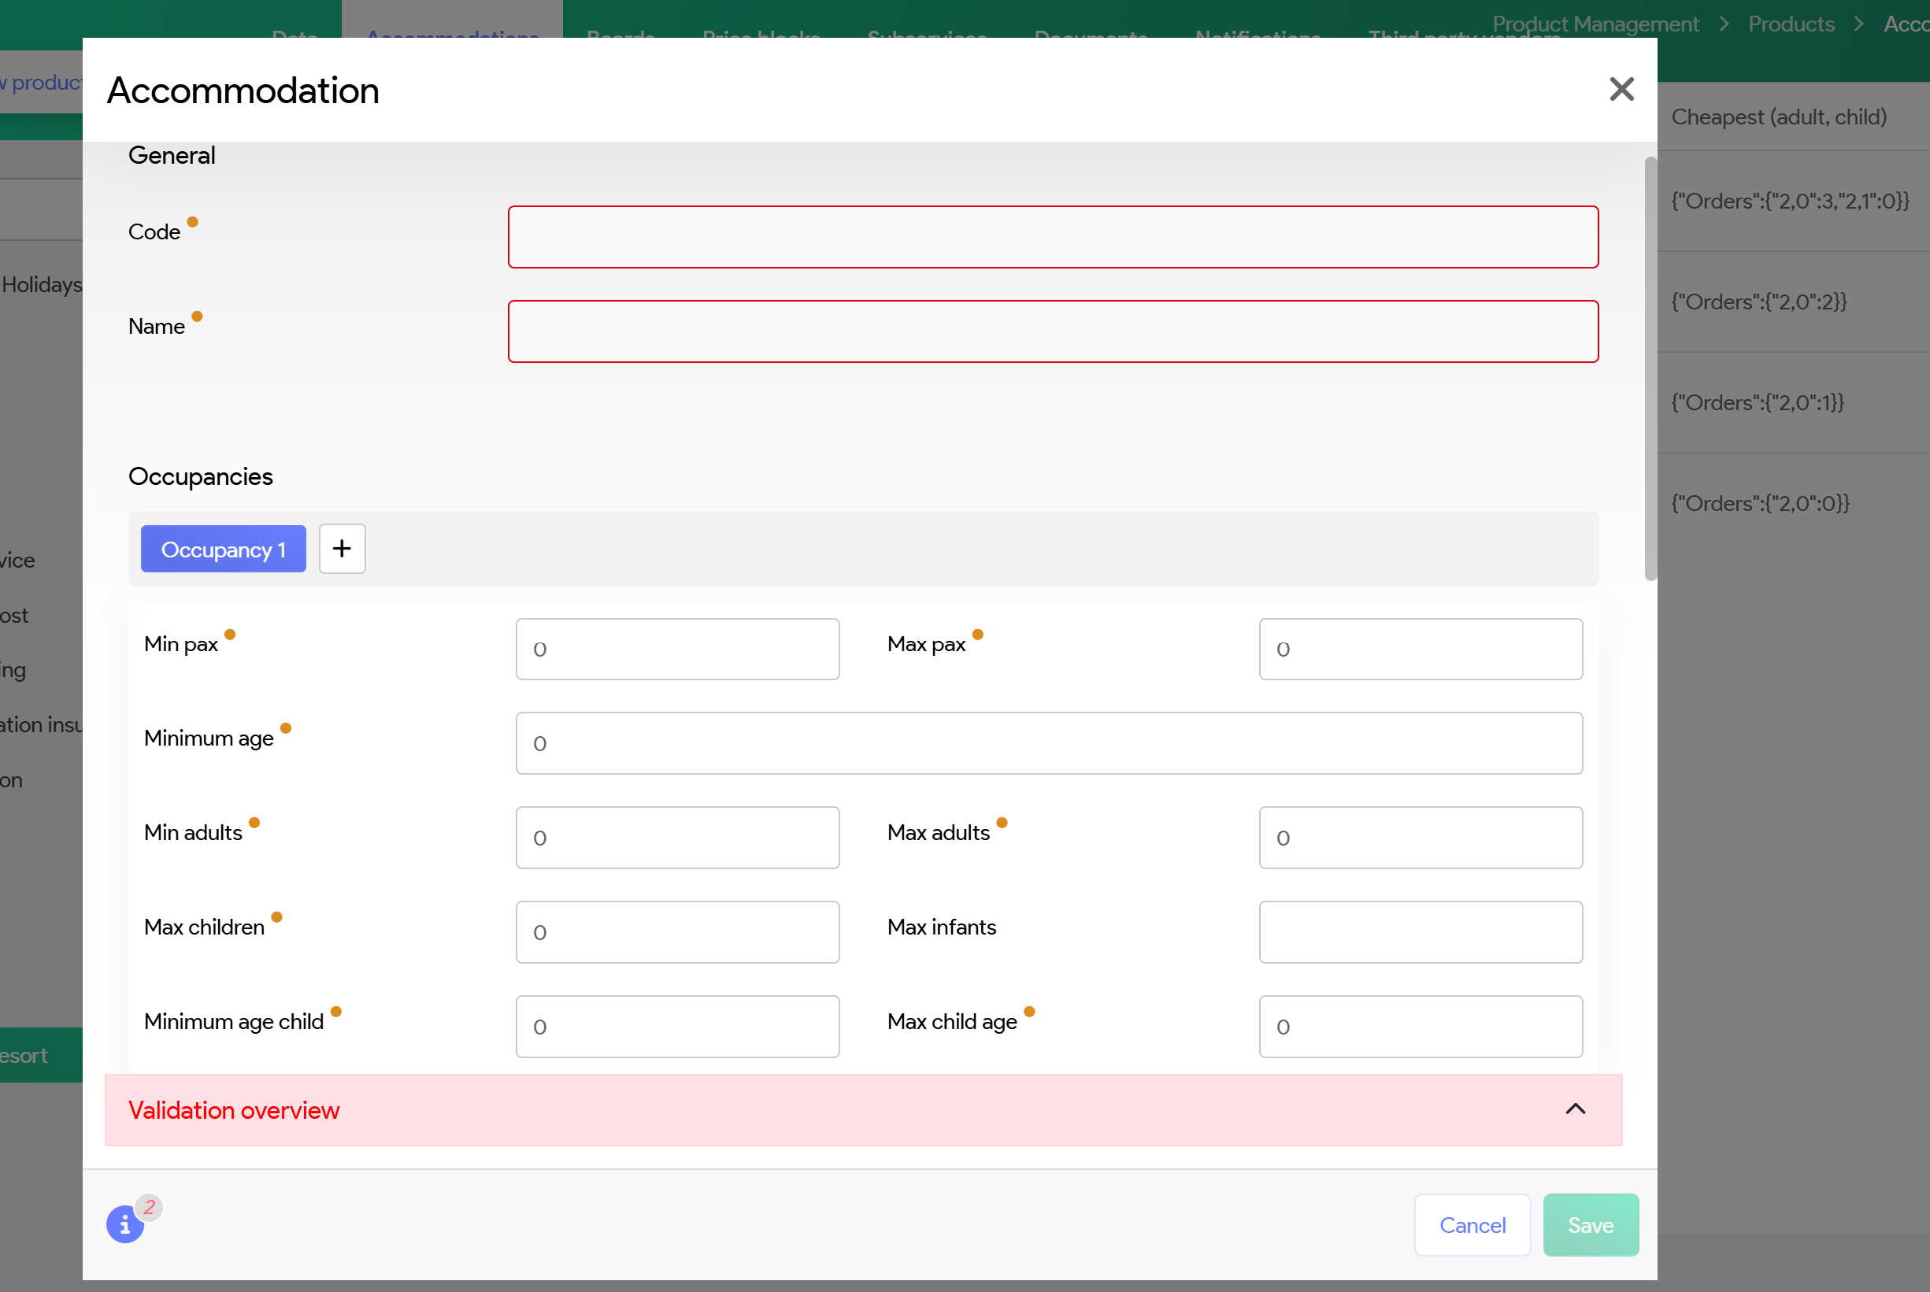Collapse the Validation overview panel
Image resolution: width=1930 pixels, height=1292 pixels.
(1574, 1109)
